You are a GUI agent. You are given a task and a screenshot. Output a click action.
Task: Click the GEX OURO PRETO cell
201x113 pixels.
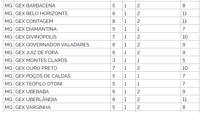tap(62, 68)
